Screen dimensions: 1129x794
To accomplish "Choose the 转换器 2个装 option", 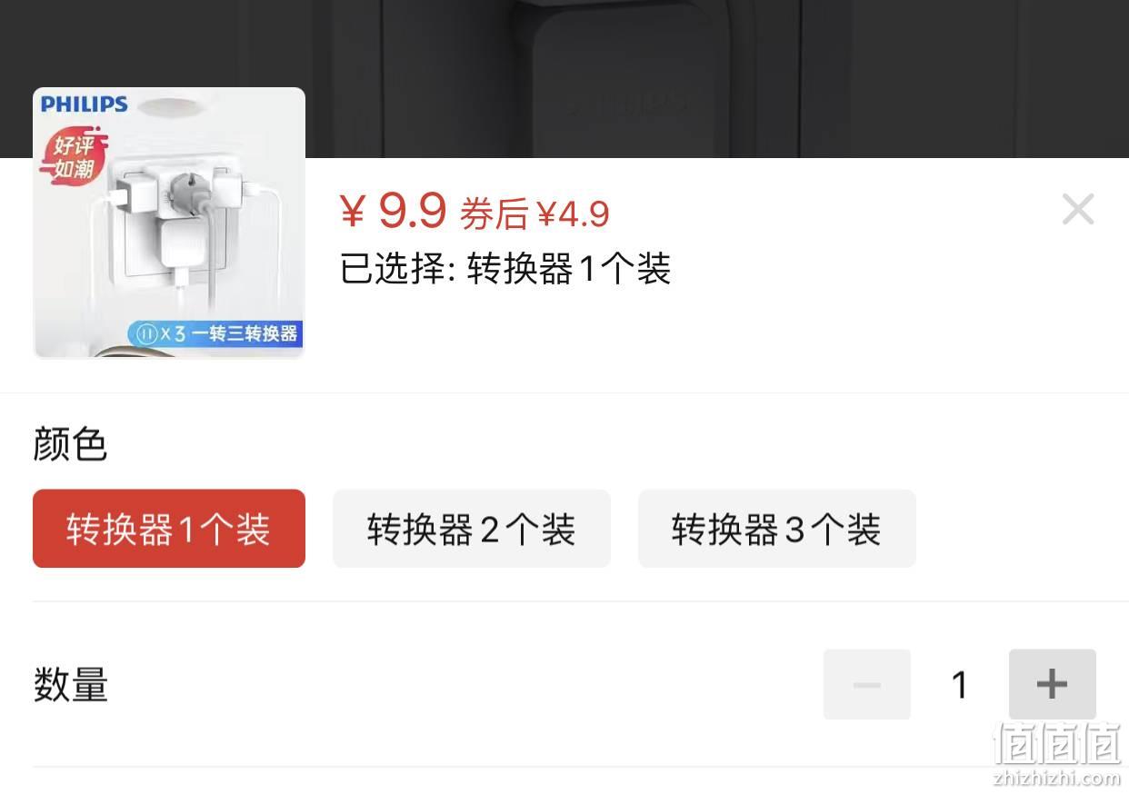I will coord(472,529).
